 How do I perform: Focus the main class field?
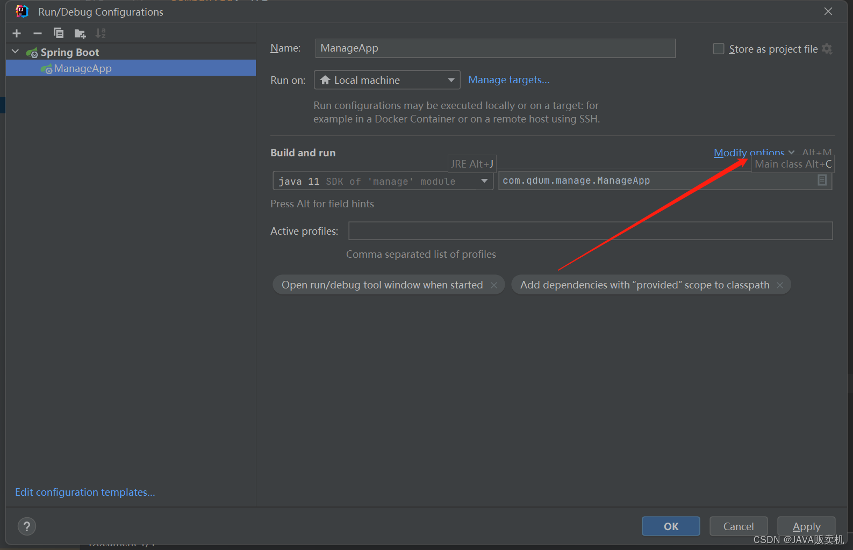[665, 180]
